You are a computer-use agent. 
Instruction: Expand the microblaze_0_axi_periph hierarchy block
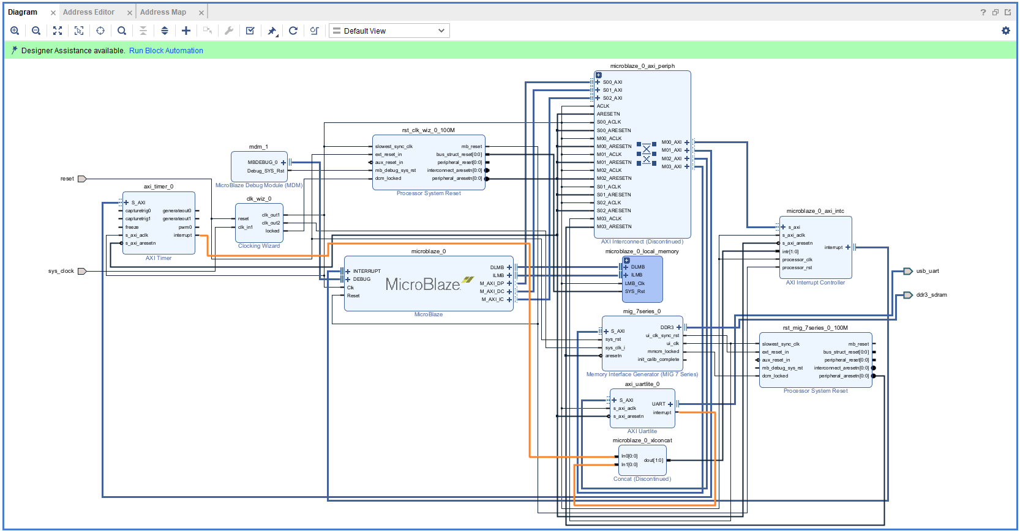(x=599, y=75)
